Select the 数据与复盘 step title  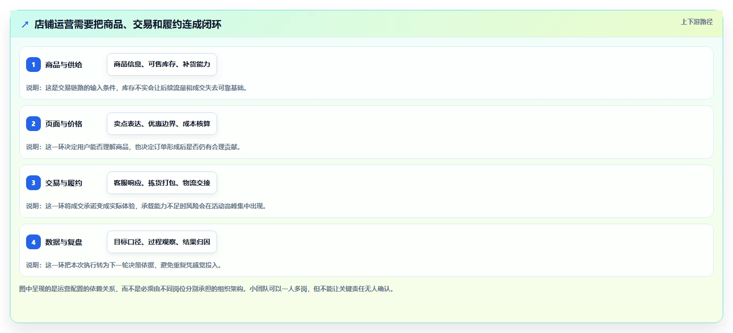pos(64,242)
